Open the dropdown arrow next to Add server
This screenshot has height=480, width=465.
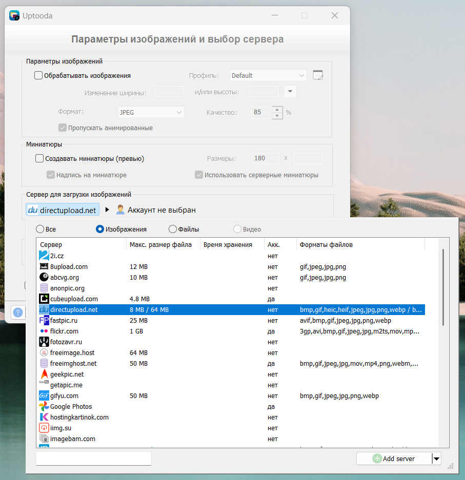[436, 458]
